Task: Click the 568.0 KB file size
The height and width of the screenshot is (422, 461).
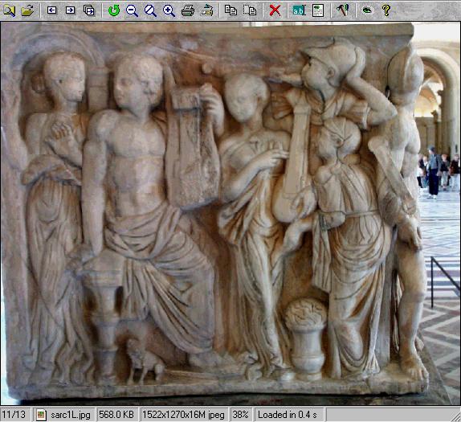Action: [116, 415]
